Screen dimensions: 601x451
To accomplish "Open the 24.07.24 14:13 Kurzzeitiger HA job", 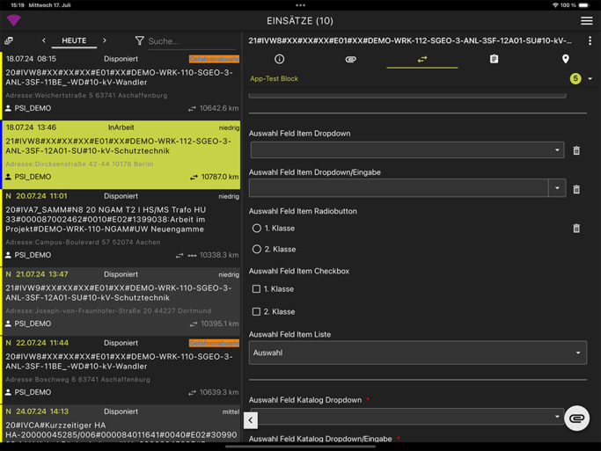I will tap(121, 424).
